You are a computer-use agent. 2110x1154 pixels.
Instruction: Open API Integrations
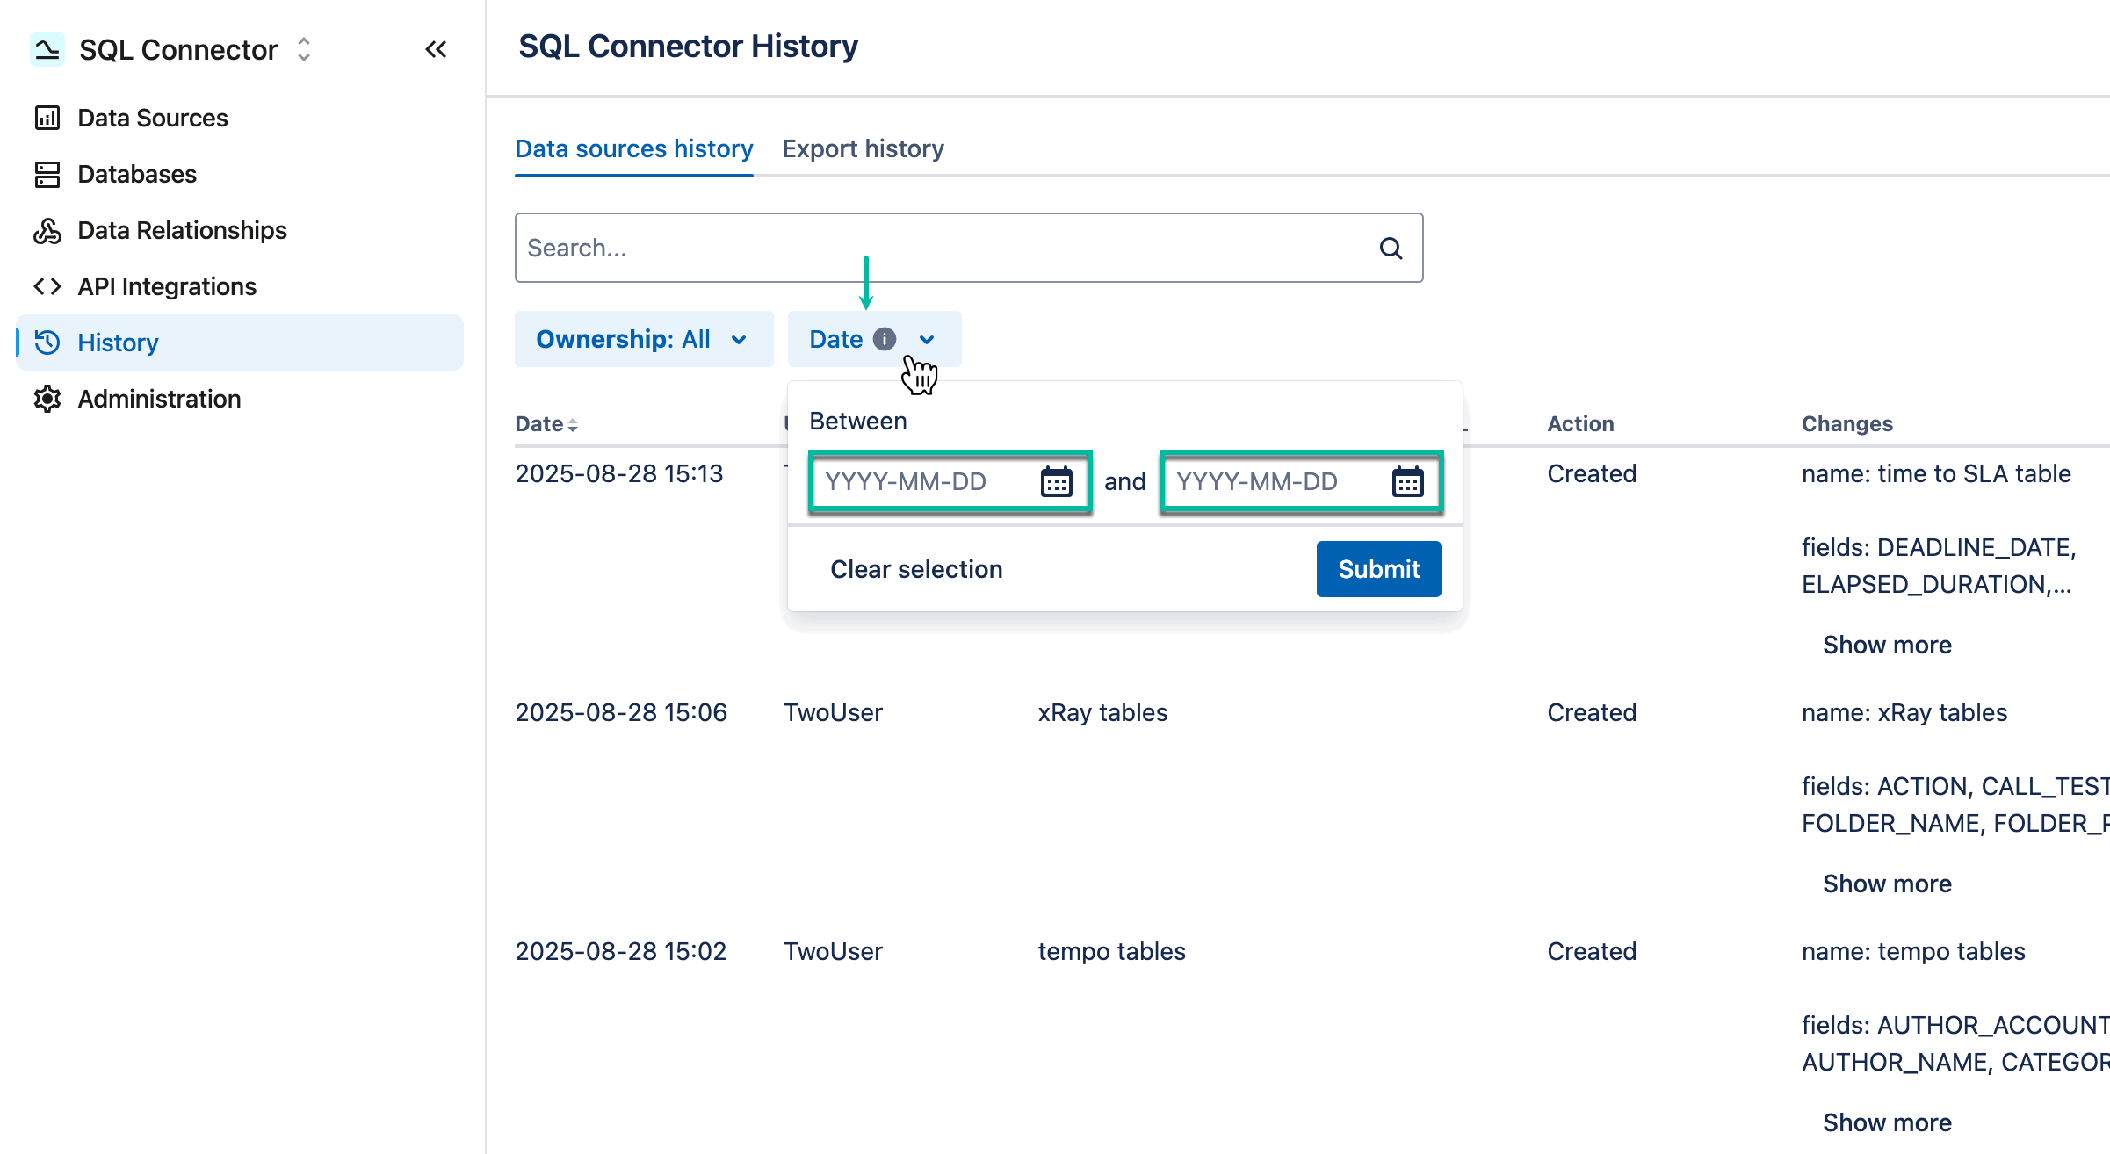click(x=166, y=286)
